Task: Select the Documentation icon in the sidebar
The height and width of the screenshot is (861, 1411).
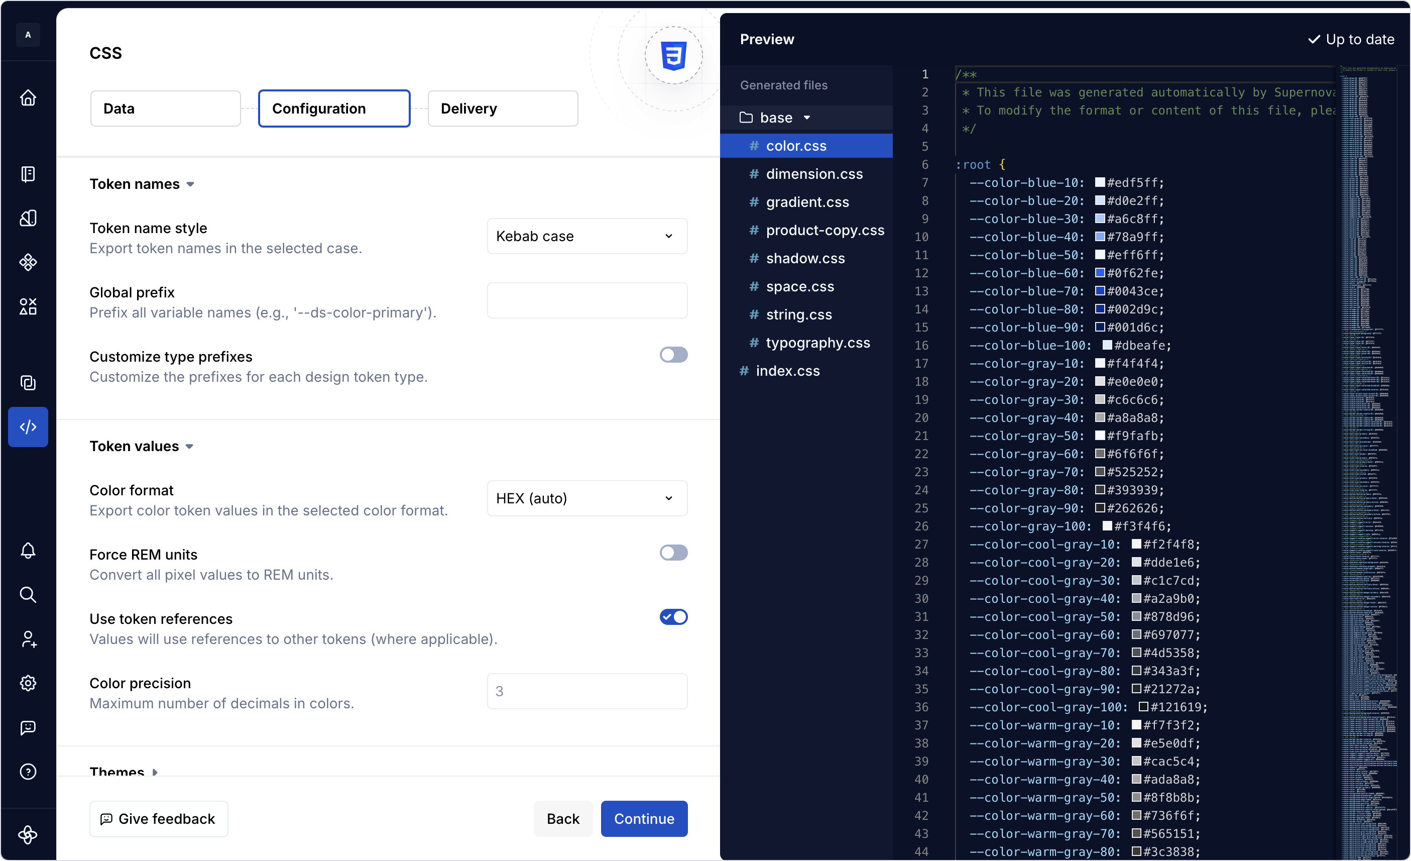Action: (x=28, y=174)
